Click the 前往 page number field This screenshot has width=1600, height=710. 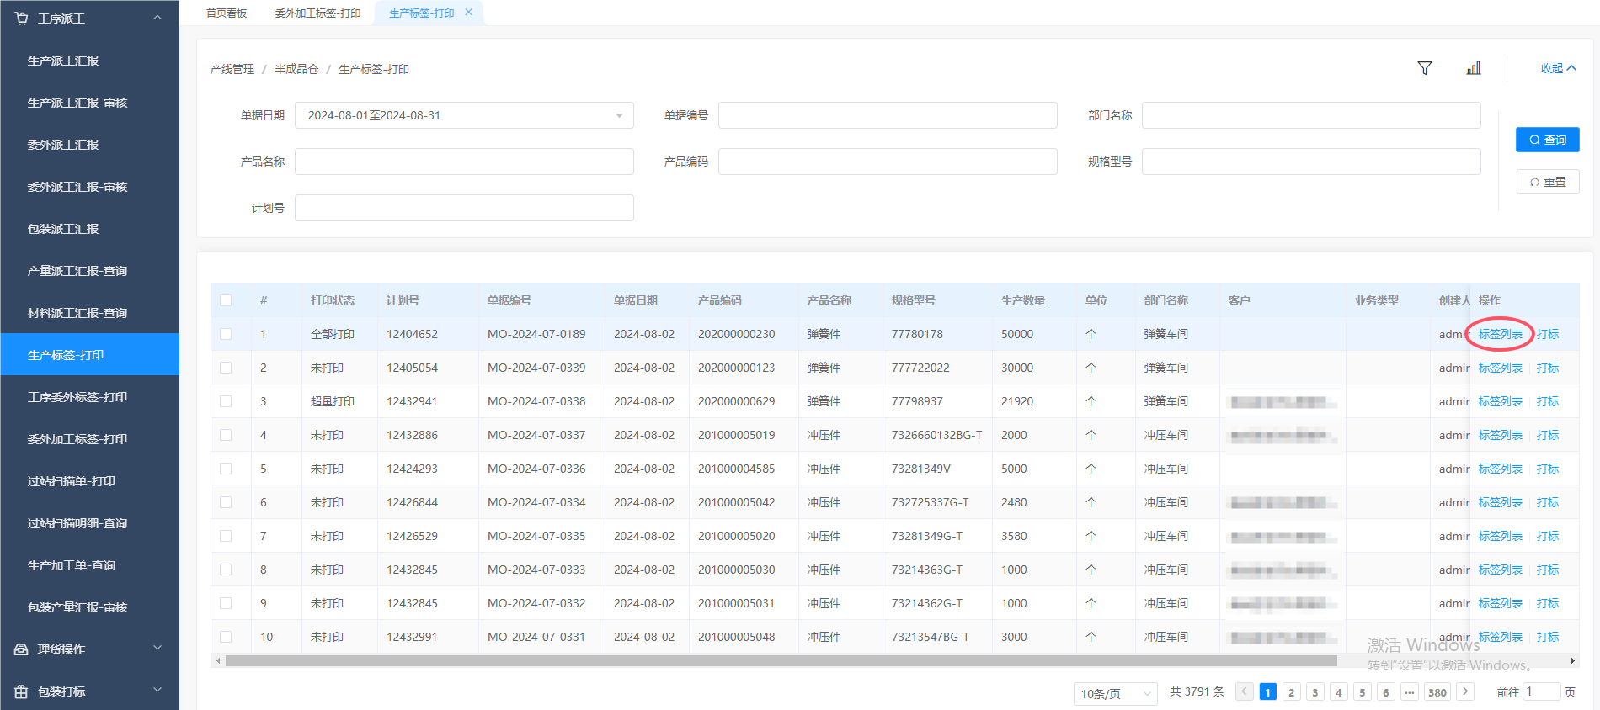click(1540, 691)
